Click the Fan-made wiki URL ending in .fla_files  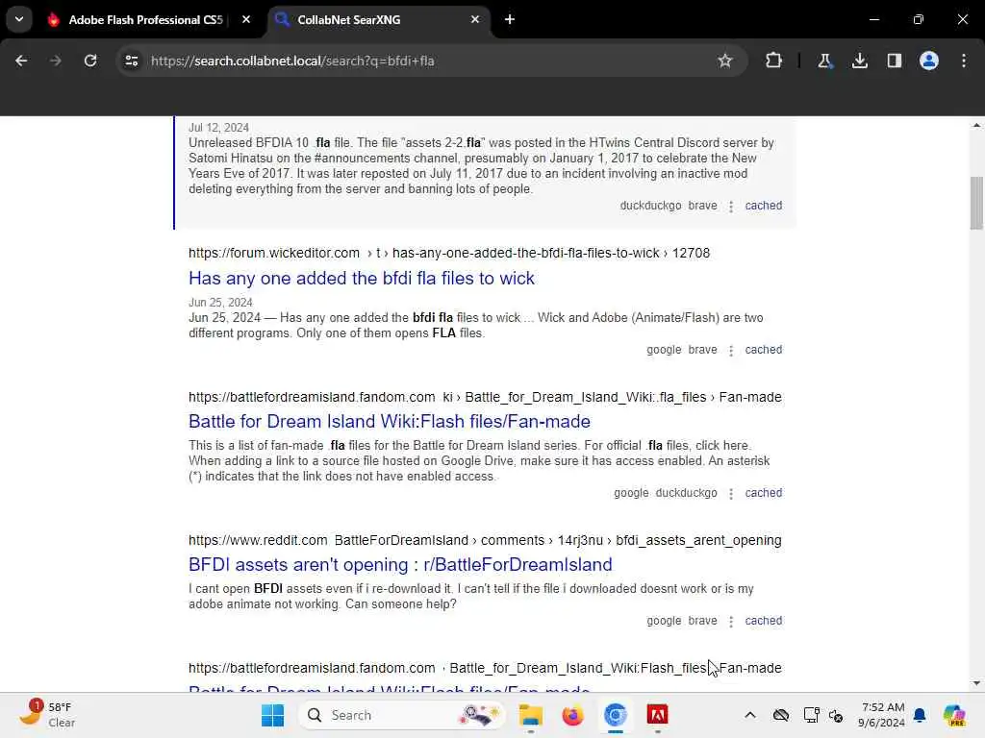485,397
